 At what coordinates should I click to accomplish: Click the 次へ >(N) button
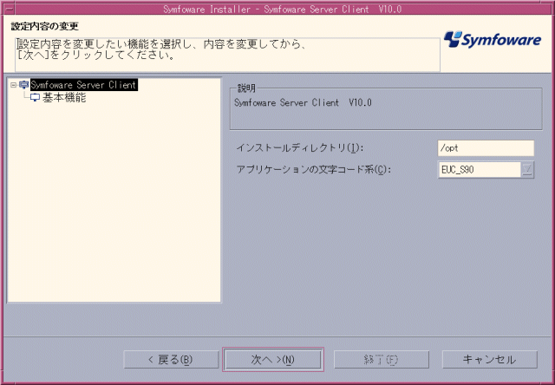click(273, 360)
